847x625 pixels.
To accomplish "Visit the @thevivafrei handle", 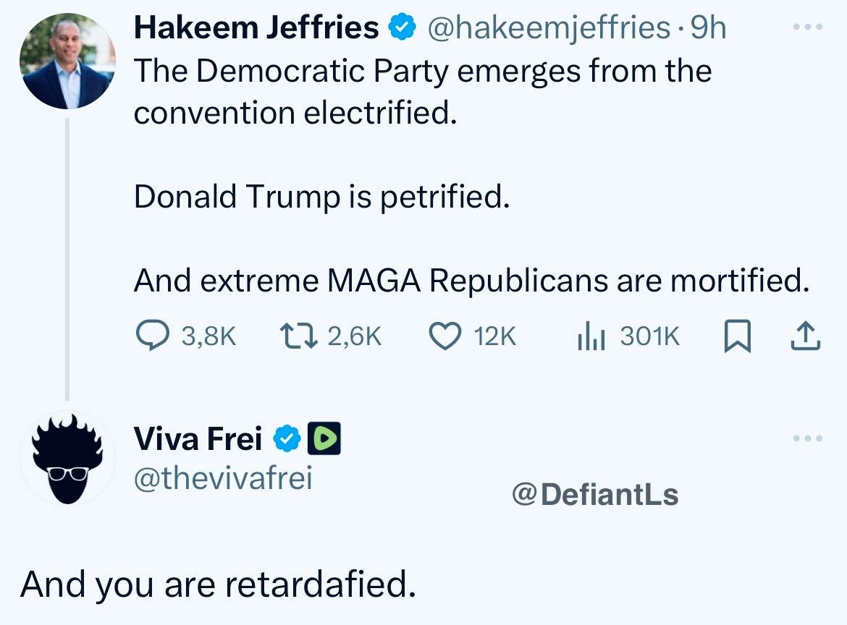I will [x=223, y=478].
